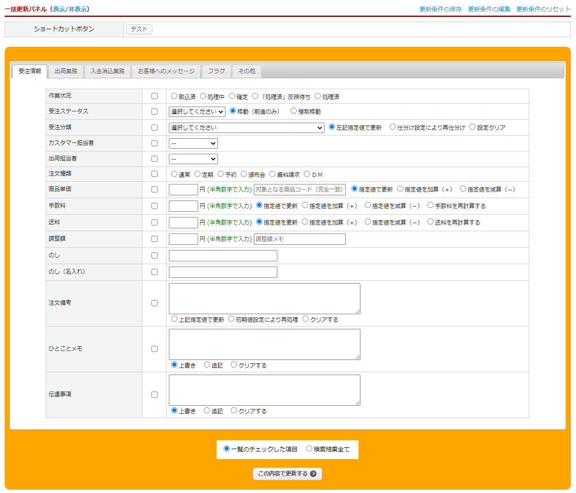Choose 送料を再計算する radio option
The height and width of the screenshot is (493, 576).
click(431, 222)
